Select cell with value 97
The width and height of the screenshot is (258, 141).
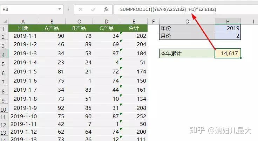click(107, 53)
